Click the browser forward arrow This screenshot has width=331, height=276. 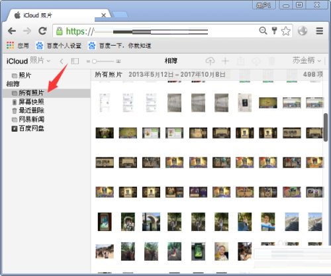27,31
